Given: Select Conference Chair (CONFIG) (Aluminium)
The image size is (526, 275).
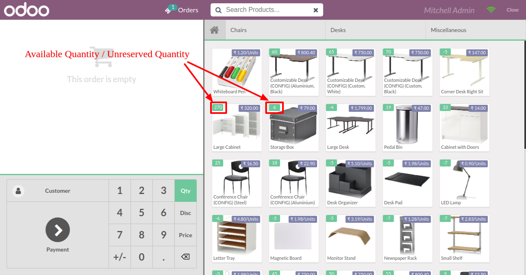Looking at the screenshot, I should 294,183.
